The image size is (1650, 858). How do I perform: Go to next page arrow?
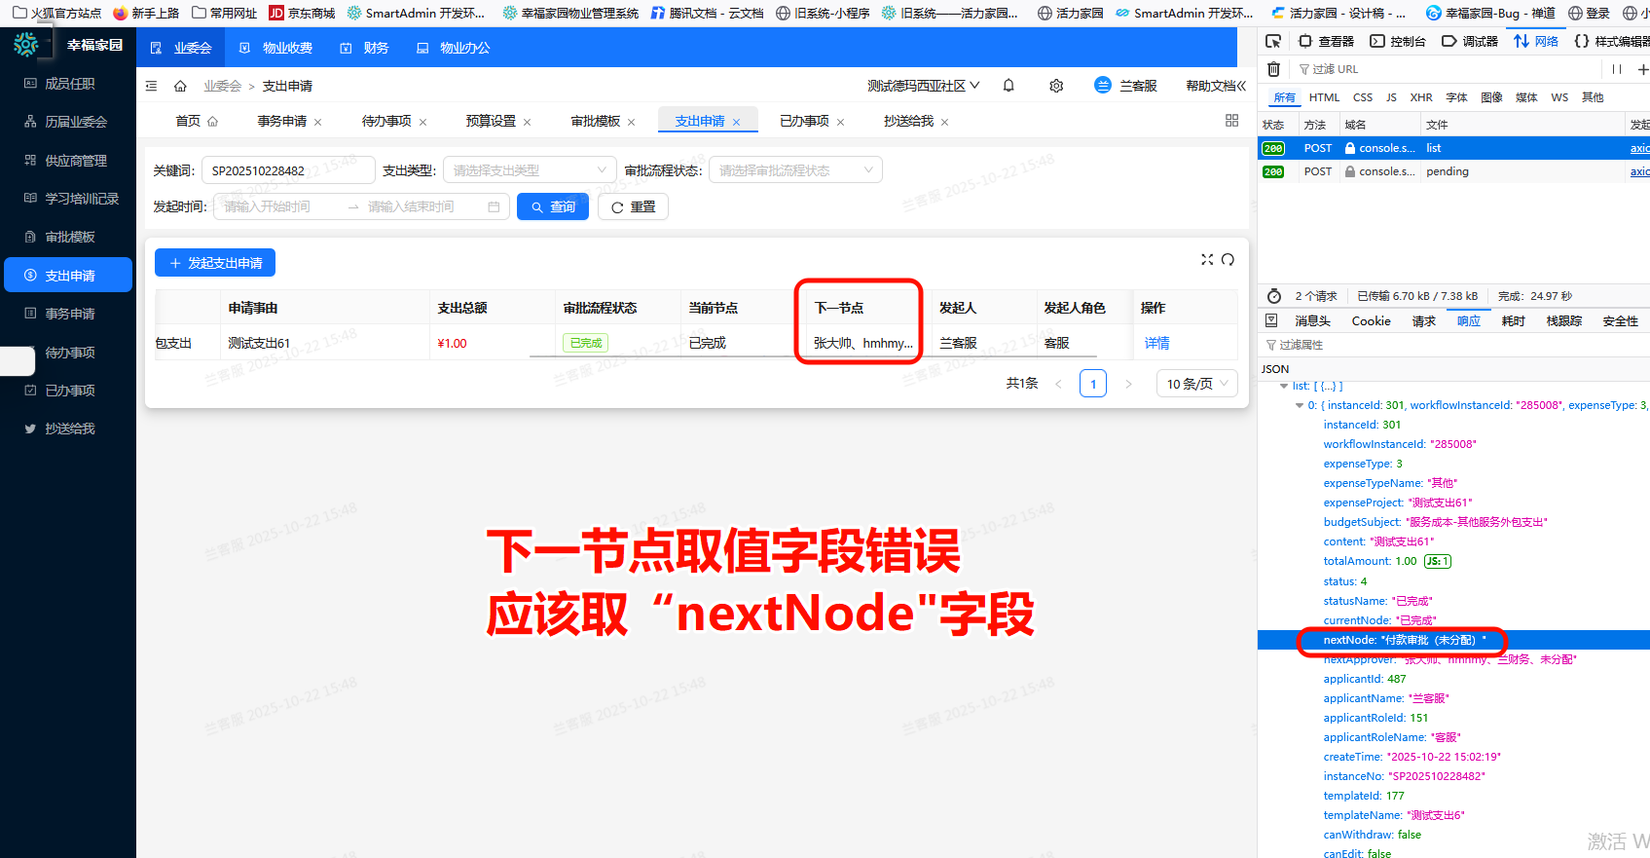click(x=1128, y=384)
